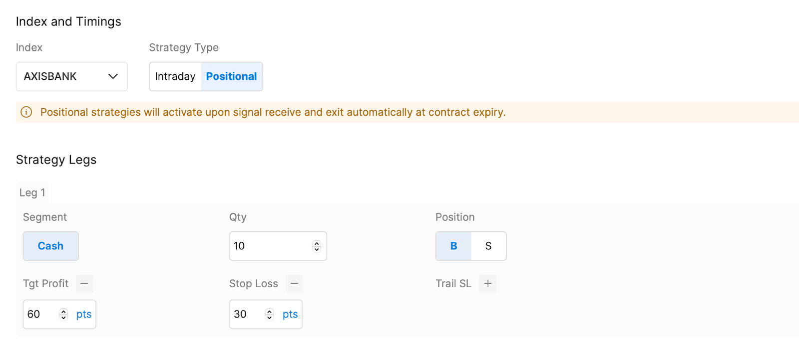Toggle position to S for Leg 1
Screen dimensions: 799x348
click(x=488, y=246)
